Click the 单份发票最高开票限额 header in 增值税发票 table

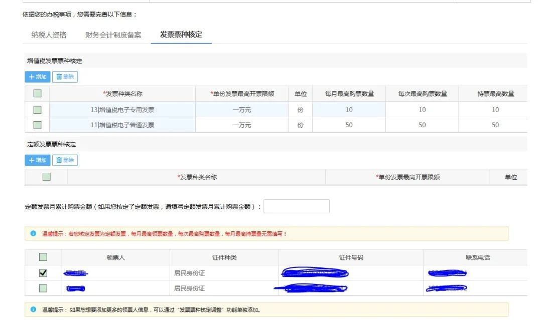[x=242, y=94]
